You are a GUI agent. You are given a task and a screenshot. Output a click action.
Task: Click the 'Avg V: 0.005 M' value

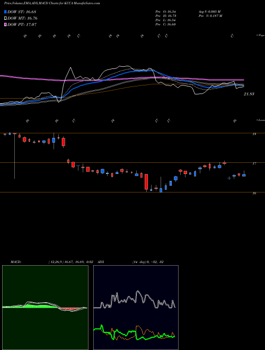click(209, 12)
